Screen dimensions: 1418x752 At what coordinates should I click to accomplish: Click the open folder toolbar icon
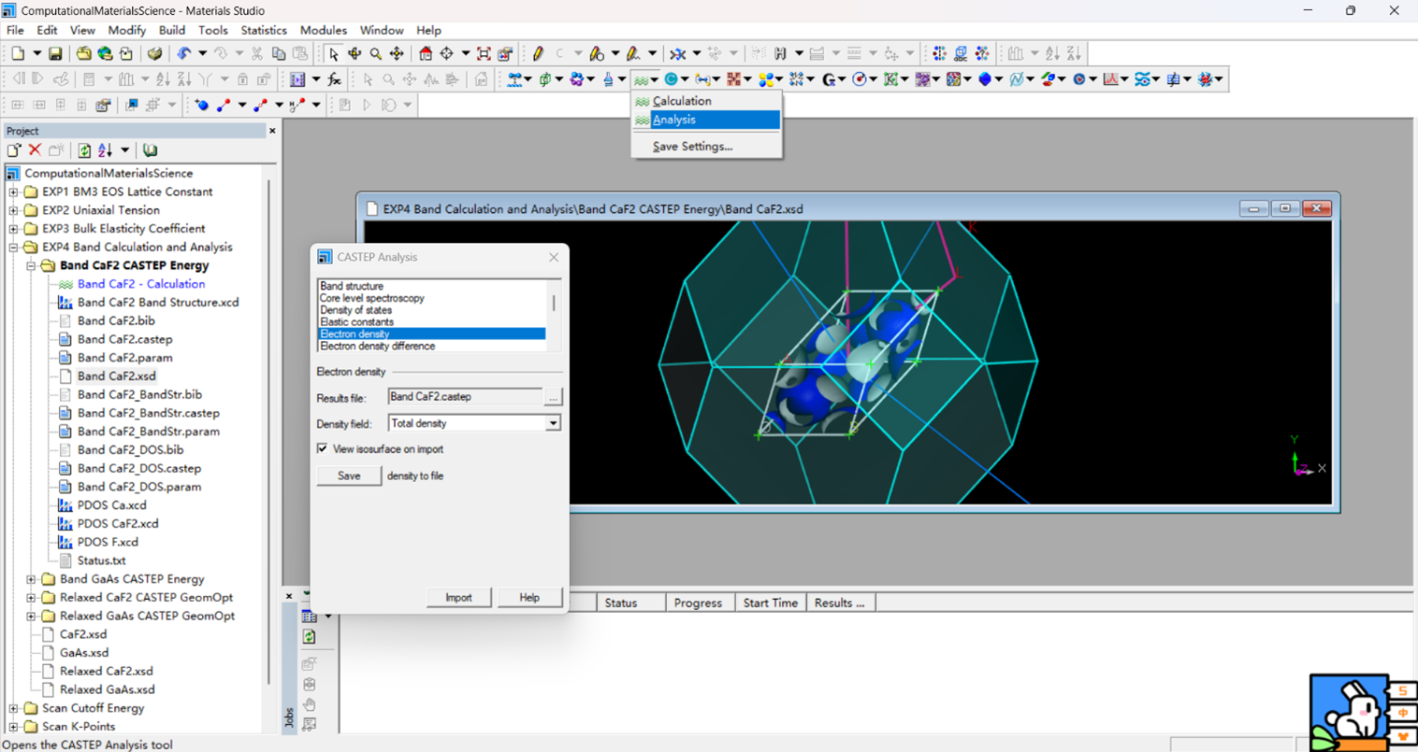coord(84,54)
